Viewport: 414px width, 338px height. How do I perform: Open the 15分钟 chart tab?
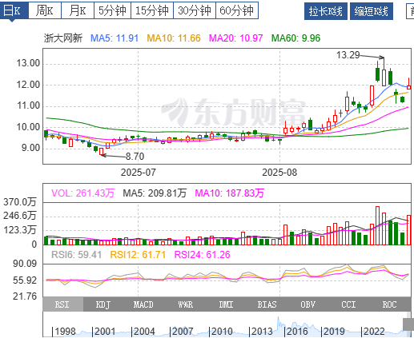pos(152,10)
